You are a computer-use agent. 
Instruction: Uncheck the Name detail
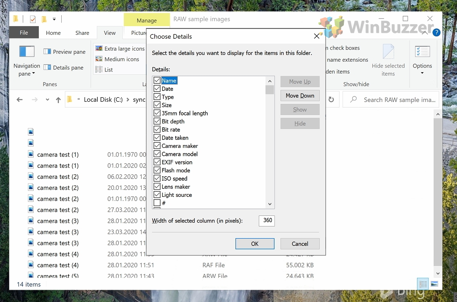coord(157,80)
